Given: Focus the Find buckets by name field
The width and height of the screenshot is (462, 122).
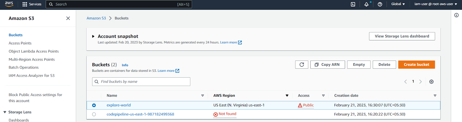Looking at the screenshot, I should (141, 82).
